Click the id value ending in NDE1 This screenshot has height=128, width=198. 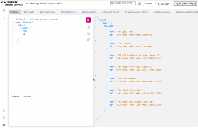(x=134, y=35)
